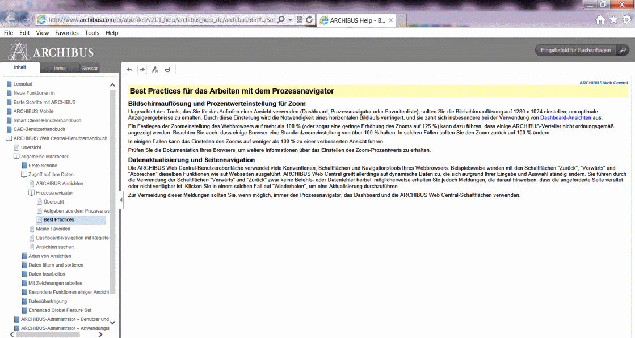Click the book icon beside Smart Client-Benutzerhandbuch
The width and height of the screenshot is (635, 338).
[9, 121]
